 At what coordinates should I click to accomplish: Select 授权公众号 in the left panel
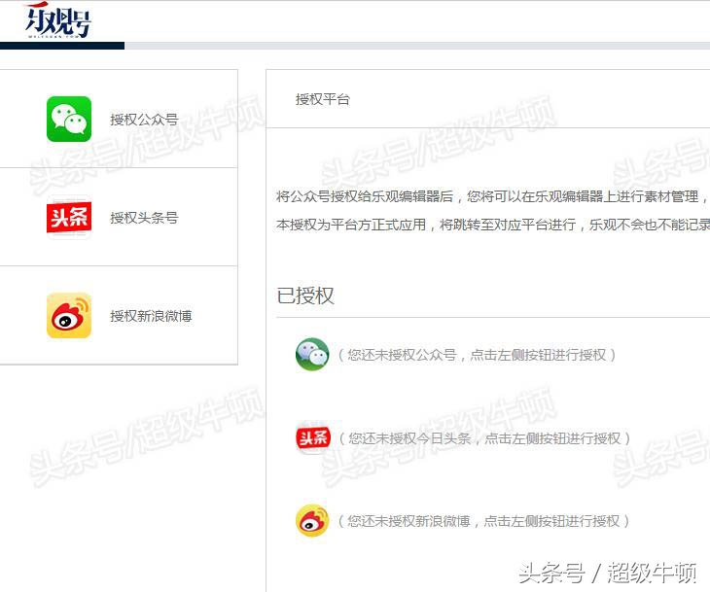[144, 120]
